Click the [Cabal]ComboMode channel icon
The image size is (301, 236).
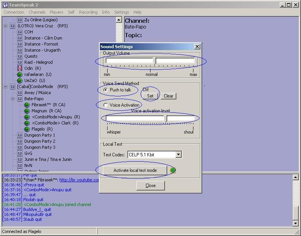(13, 87)
